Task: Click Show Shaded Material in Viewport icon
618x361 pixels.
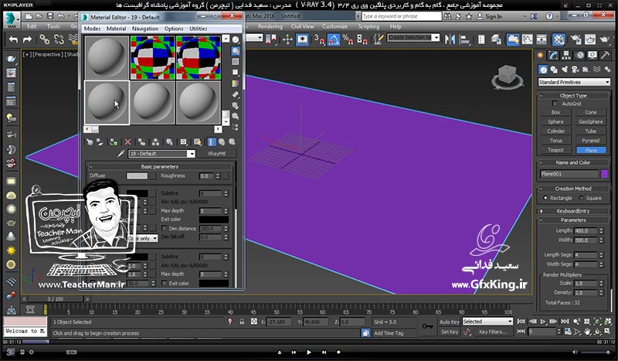Action: 198,142
